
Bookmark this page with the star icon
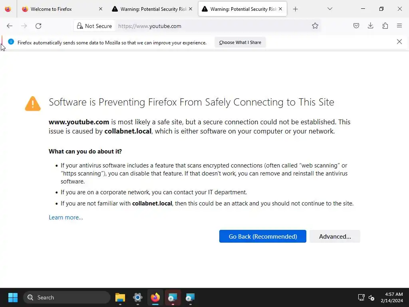(315, 26)
